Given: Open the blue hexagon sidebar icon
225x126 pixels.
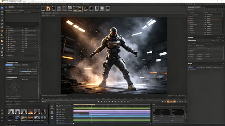Looking at the screenshot, I should [x=2, y=8].
